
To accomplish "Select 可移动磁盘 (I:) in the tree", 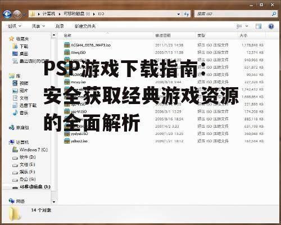I will (35, 187).
